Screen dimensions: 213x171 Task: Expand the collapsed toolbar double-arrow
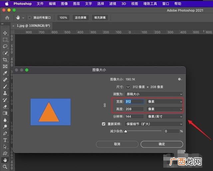[2, 24]
